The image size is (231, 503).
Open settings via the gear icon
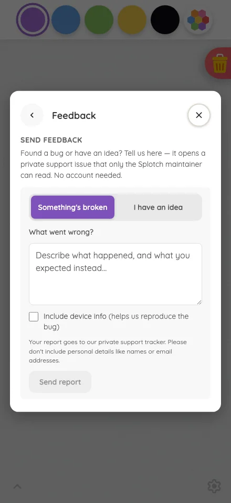tap(214, 486)
